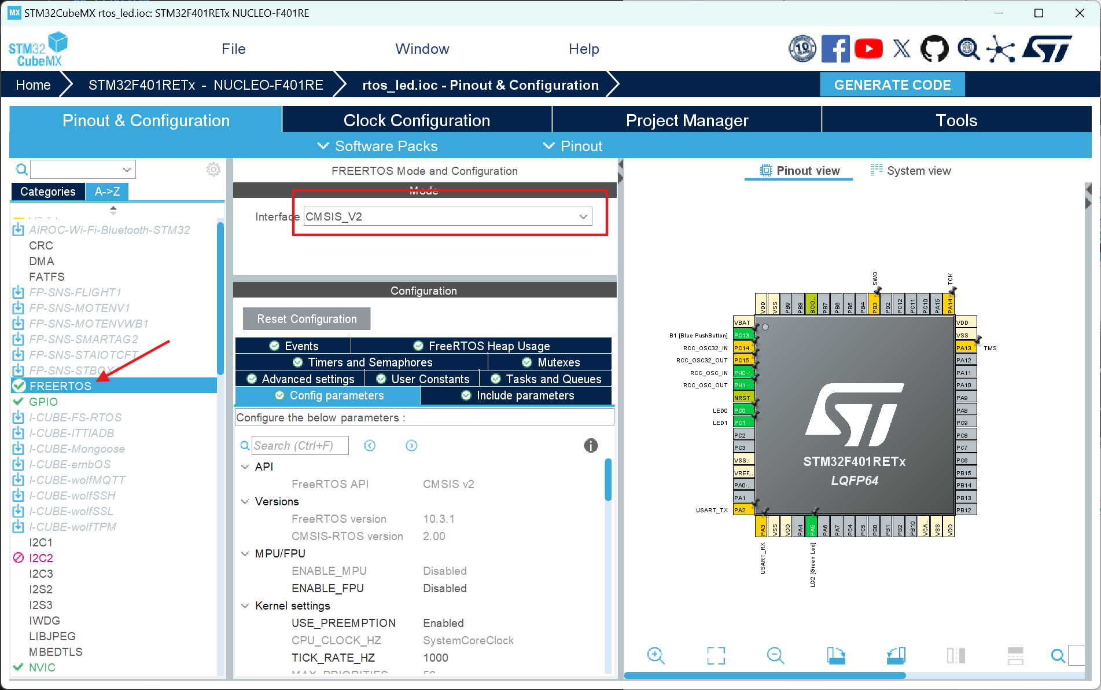Click the pinout view horizontal scrollbar
The height and width of the screenshot is (690, 1101).
[764, 676]
